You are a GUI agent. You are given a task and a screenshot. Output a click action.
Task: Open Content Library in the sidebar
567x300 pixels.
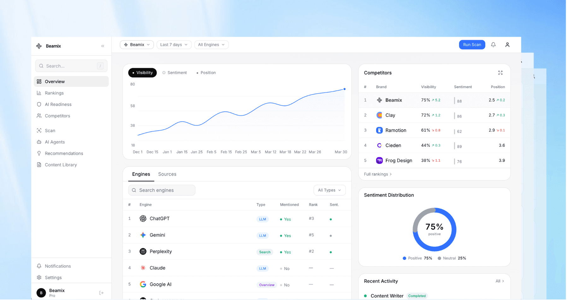coord(71,165)
